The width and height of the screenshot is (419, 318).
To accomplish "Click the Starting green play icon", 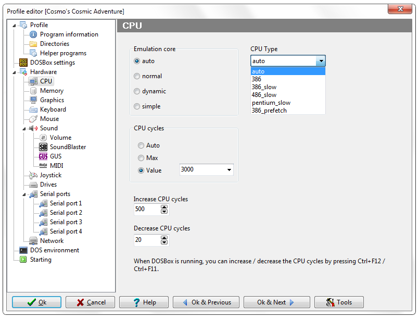I will point(23,260).
